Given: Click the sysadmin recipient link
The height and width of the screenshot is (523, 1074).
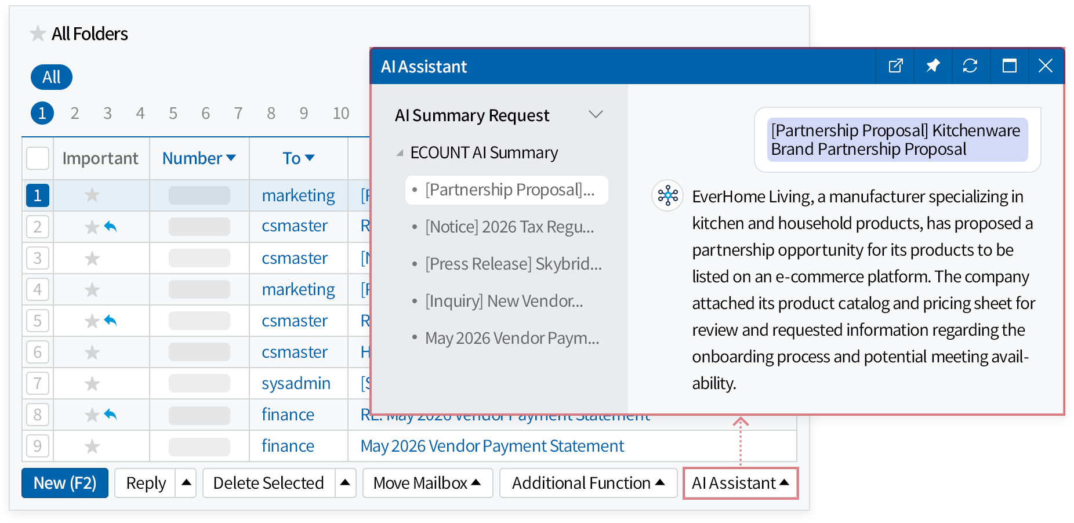Looking at the screenshot, I should click(296, 383).
